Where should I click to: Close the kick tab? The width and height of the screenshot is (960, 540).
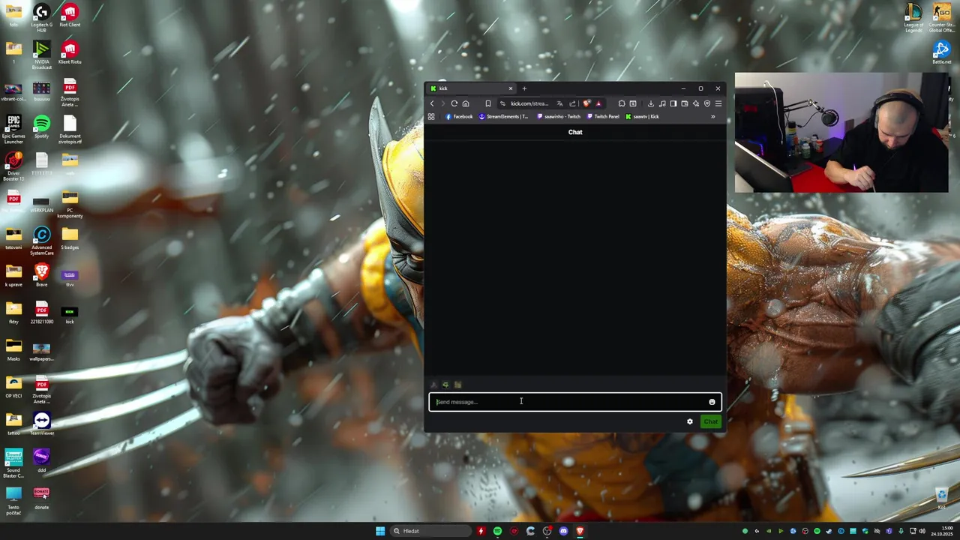coord(511,88)
